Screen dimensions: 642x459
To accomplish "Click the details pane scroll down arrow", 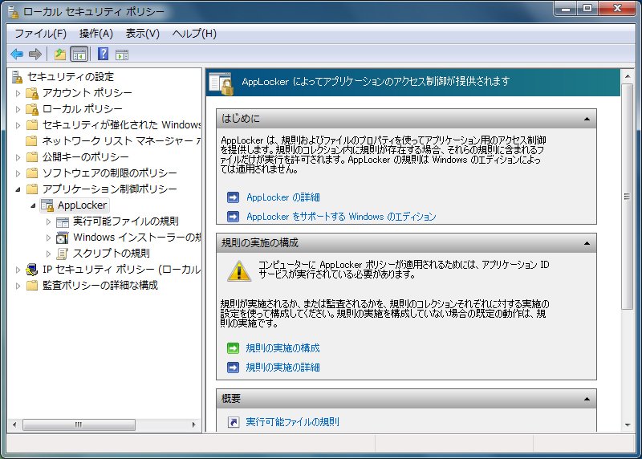I will point(628,425).
